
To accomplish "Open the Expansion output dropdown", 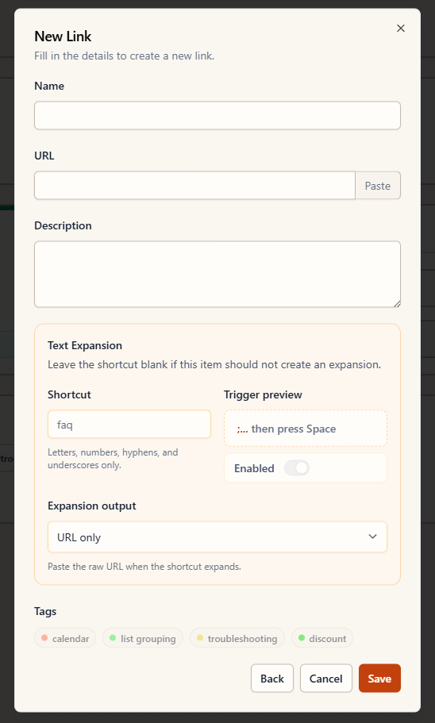I will click(217, 537).
